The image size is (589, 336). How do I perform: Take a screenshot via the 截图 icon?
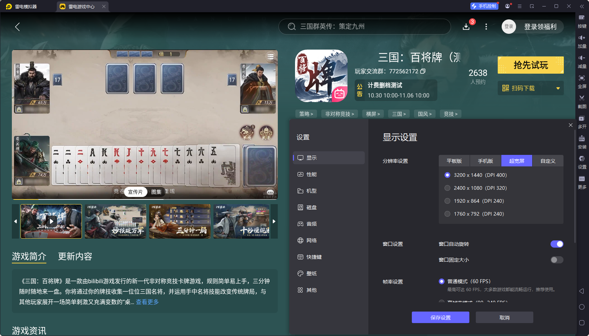(582, 102)
